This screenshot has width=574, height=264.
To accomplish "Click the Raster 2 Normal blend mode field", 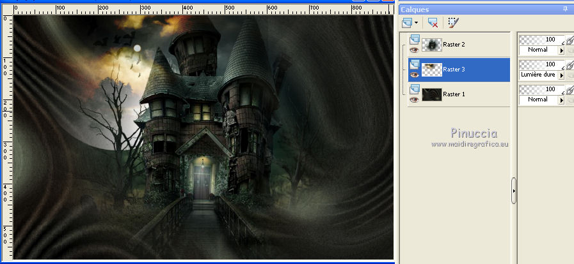I will click(x=539, y=50).
